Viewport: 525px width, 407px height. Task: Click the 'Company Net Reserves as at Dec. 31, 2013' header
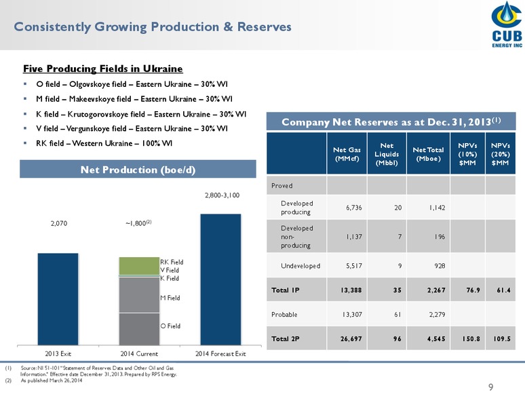pos(391,121)
